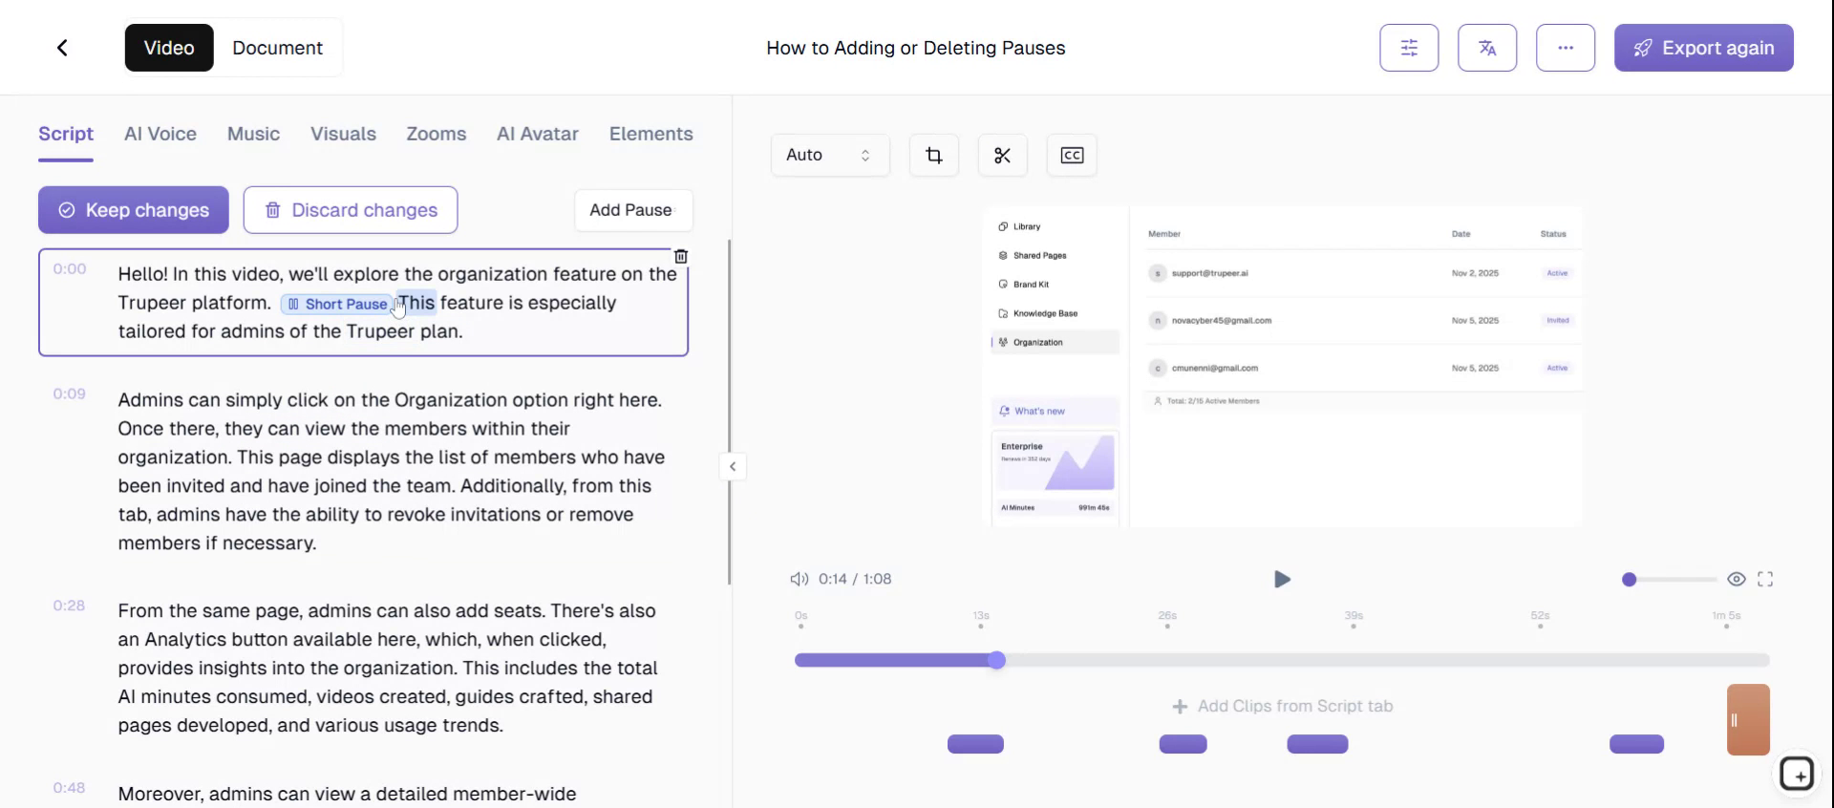This screenshot has height=808, width=1834.
Task: Click the 13s timeline marker
Action: click(981, 619)
